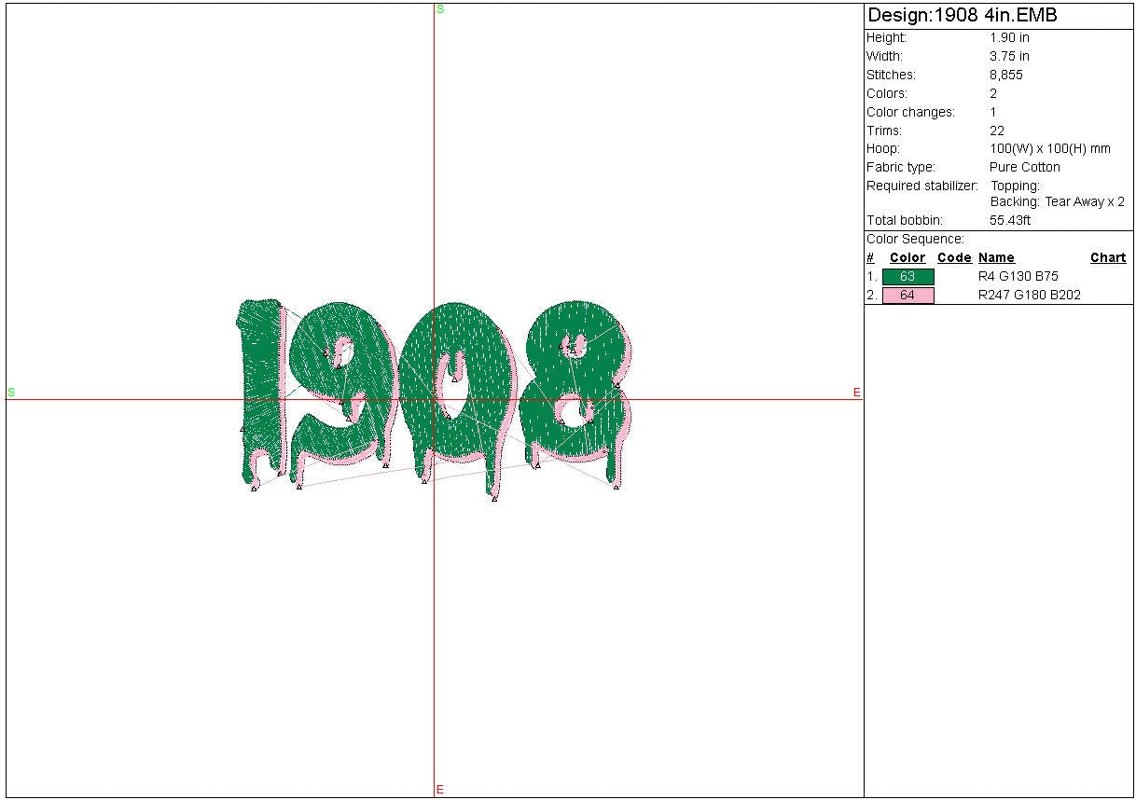This screenshot has height=800, width=1136.
Task: Click the Pure Cotton fabric type value
Action: pyautogui.click(x=1024, y=168)
